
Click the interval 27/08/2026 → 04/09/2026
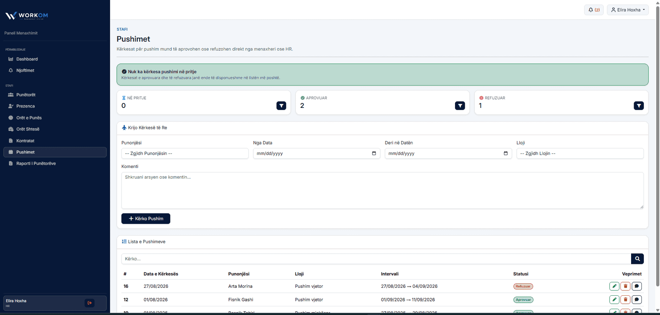(409, 286)
